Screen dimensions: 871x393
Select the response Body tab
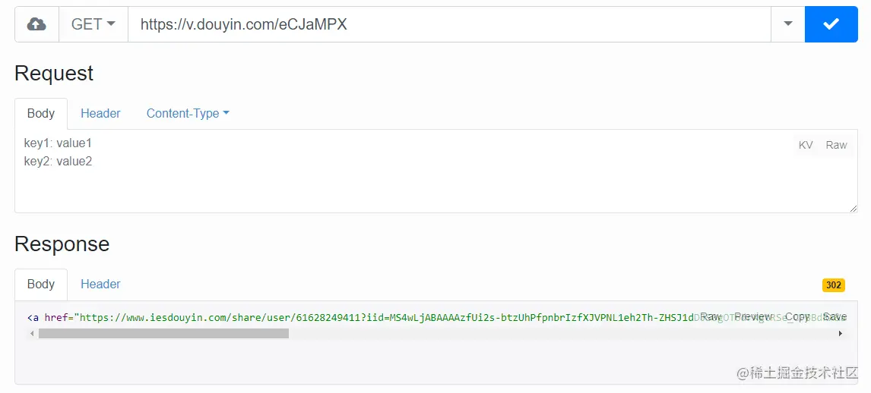coord(41,284)
